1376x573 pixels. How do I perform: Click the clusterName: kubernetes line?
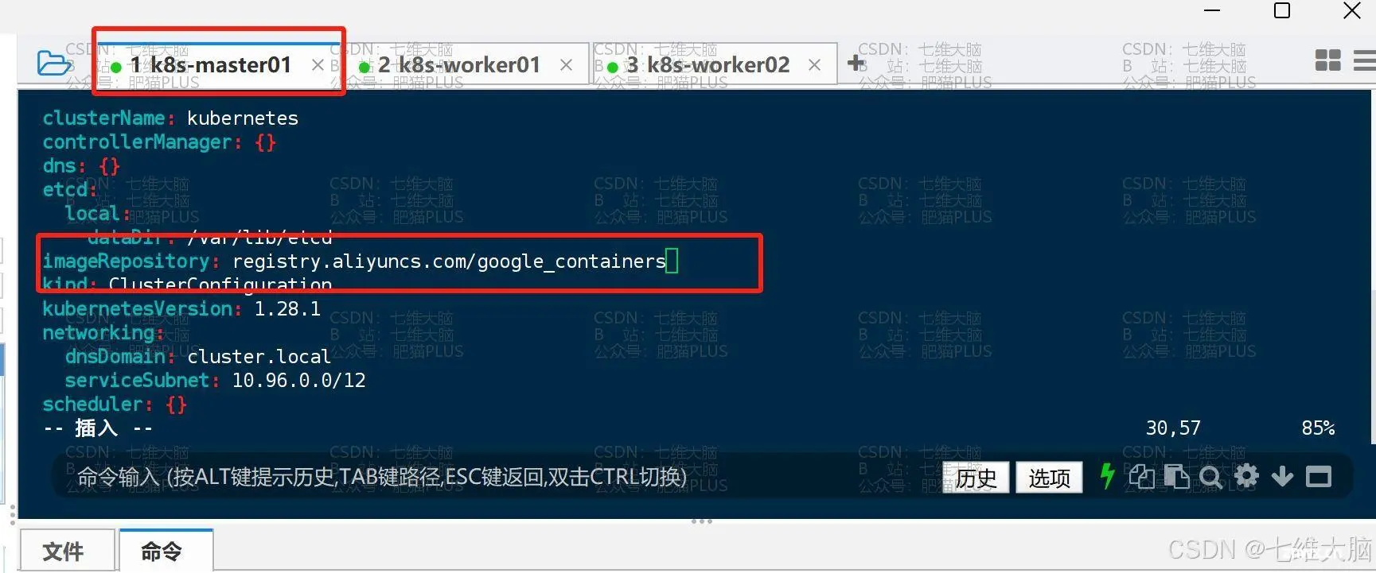(170, 118)
